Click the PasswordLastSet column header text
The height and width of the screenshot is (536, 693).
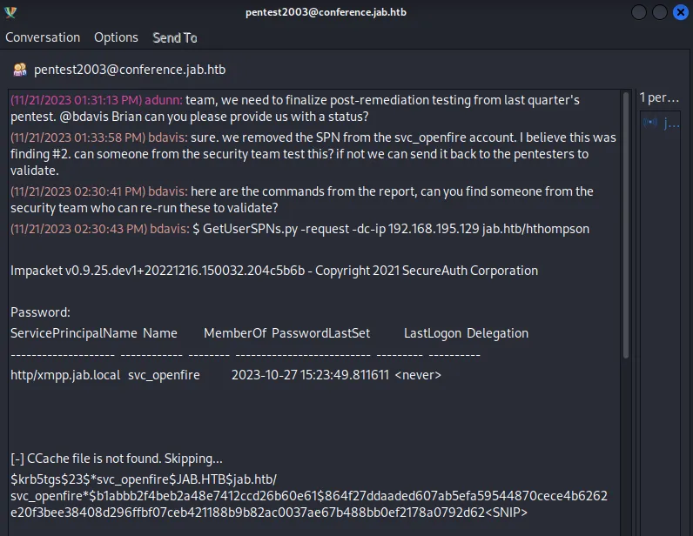[x=321, y=333]
